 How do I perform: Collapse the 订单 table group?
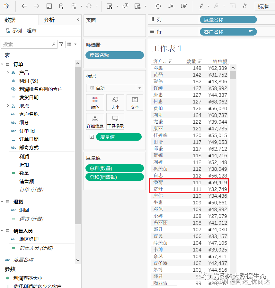pyautogui.click(x=2, y=64)
